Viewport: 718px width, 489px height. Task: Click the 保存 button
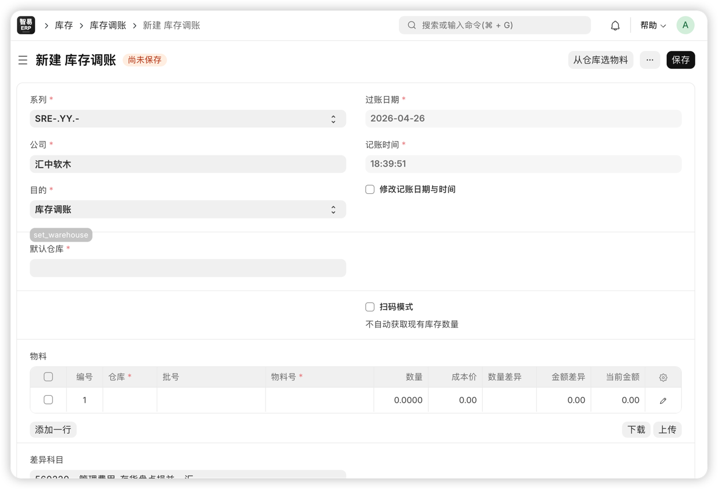click(681, 60)
